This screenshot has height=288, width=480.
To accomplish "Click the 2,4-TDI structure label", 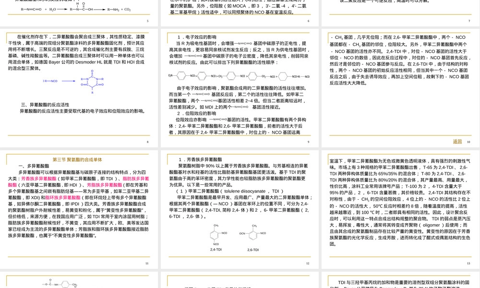I will [216, 250].
